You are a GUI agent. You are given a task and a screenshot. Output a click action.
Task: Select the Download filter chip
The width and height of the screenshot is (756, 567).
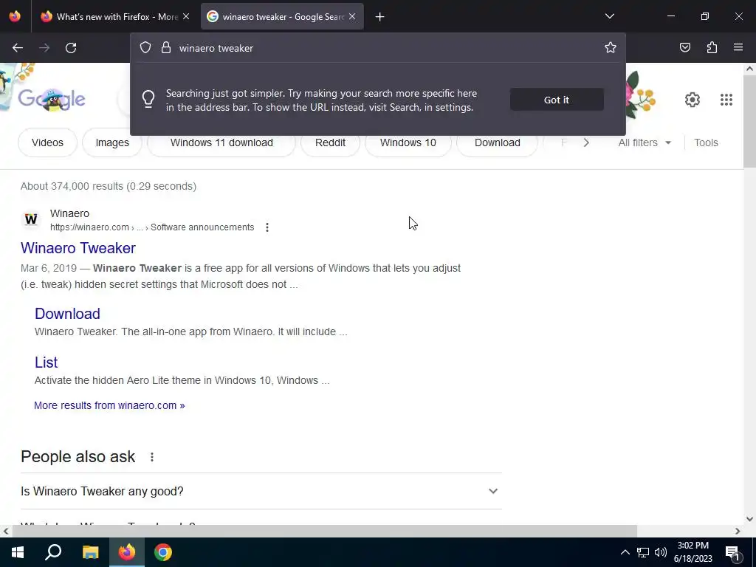pyautogui.click(x=497, y=142)
